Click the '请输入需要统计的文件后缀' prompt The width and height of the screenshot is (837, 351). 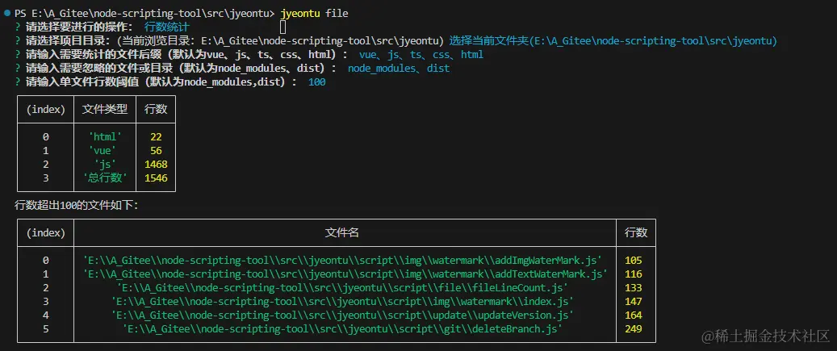pyautogui.click(x=186, y=54)
